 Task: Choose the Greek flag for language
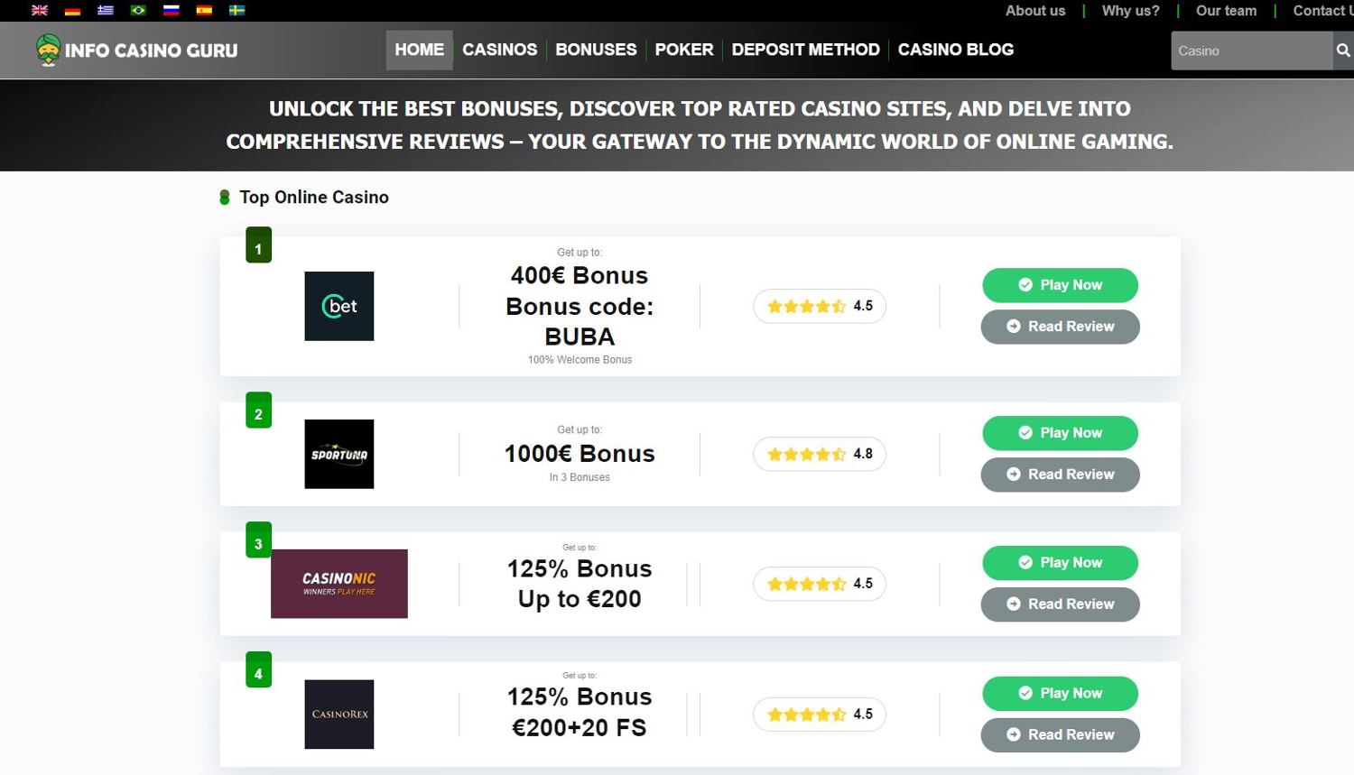pos(105,10)
